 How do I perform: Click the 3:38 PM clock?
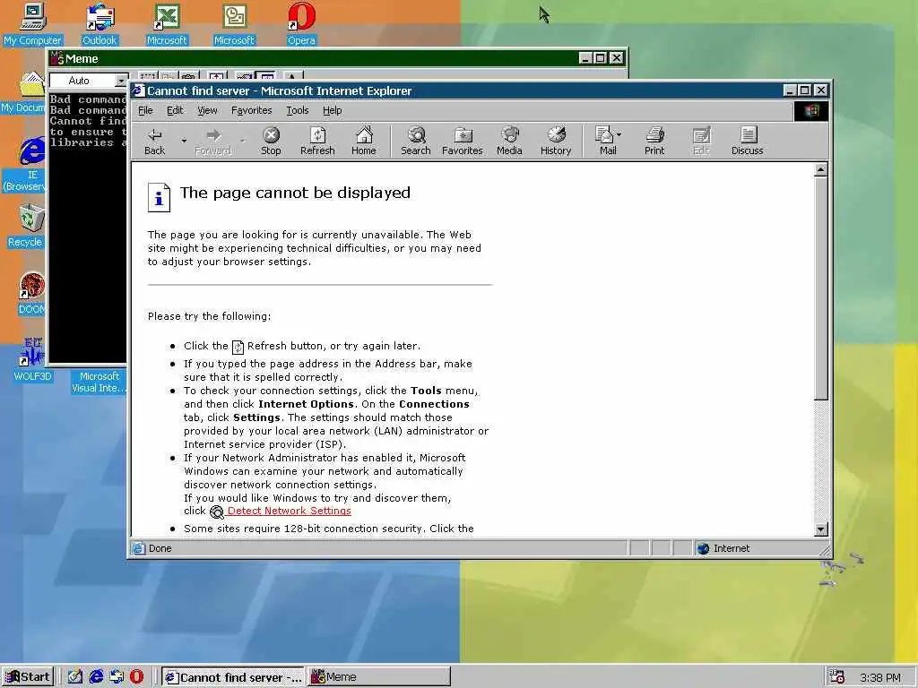pos(880,677)
